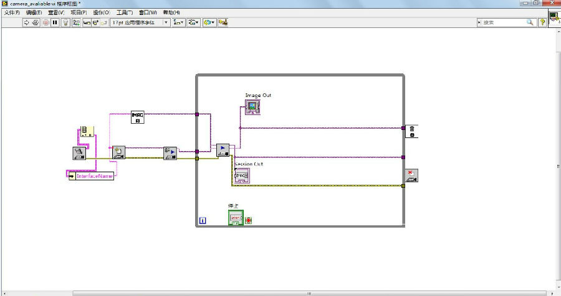The image size is (561, 296).
Task: Select the 停止 stop button terminal
Action: (236, 218)
